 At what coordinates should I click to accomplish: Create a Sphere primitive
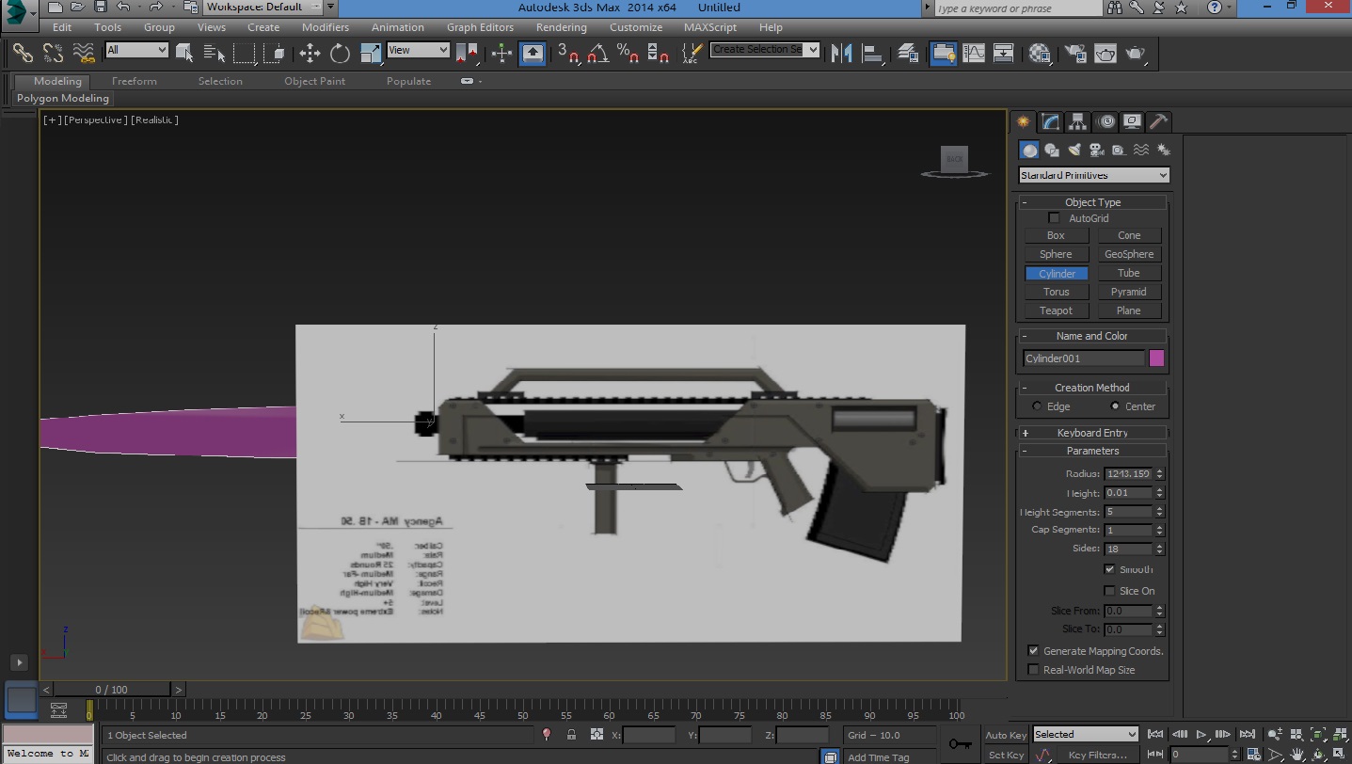1056,254
